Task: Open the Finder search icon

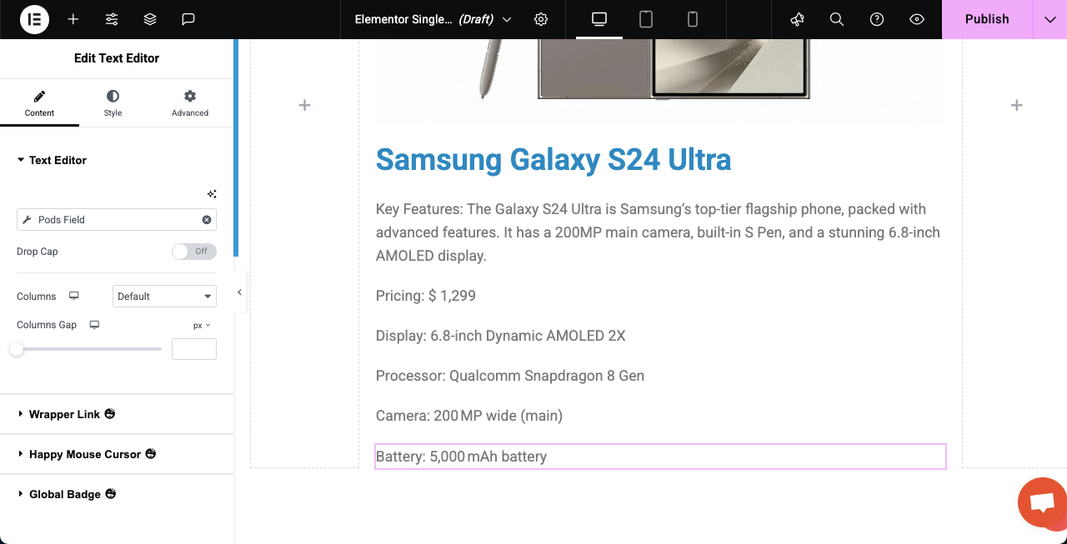Action: tap(837, 19)
